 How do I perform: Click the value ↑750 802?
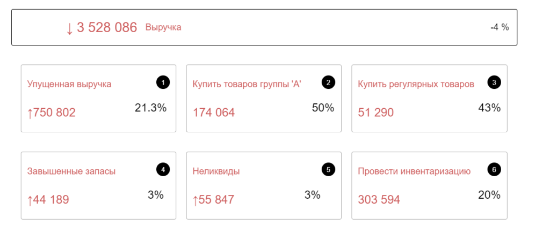[x=52, y=112]
